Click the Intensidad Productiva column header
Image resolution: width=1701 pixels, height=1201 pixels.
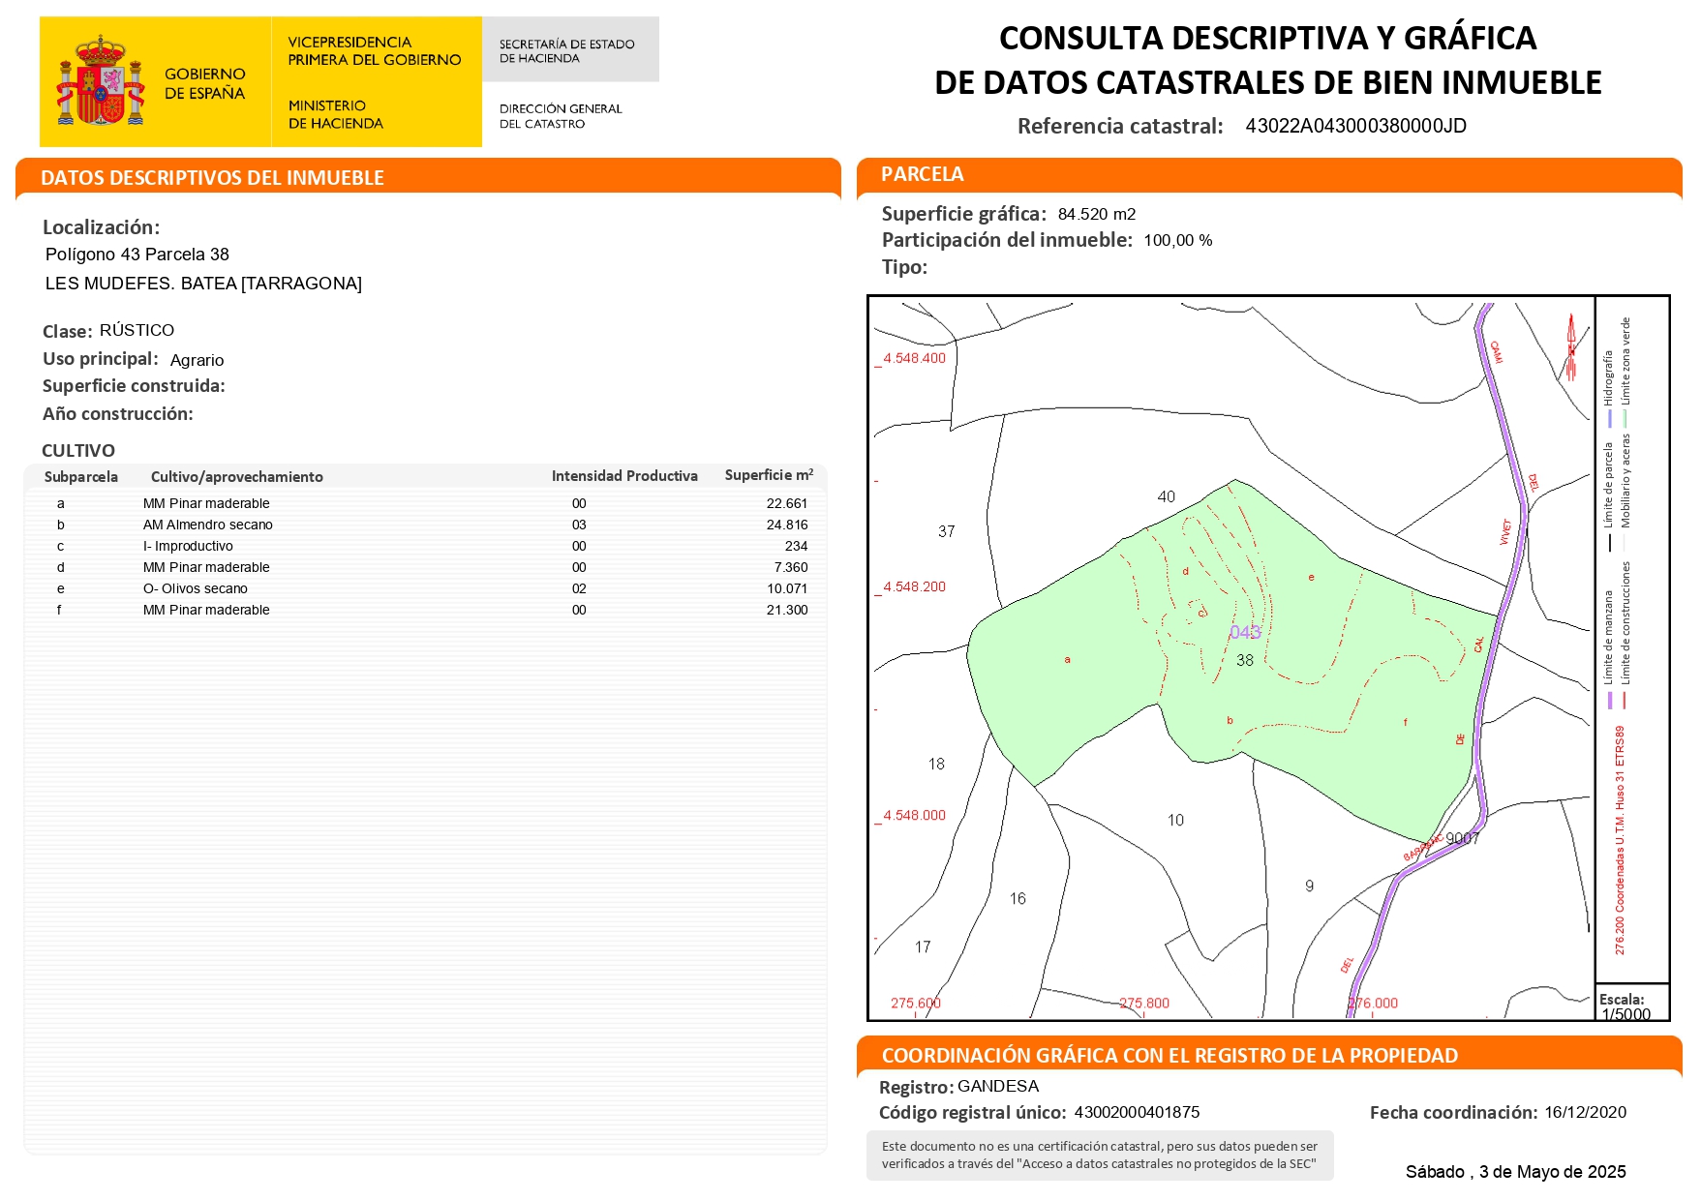click(x=624, y=476)
